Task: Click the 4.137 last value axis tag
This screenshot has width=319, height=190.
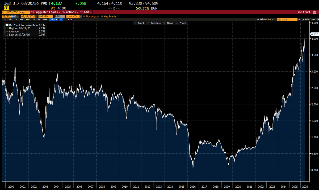Action: [314, 34]
